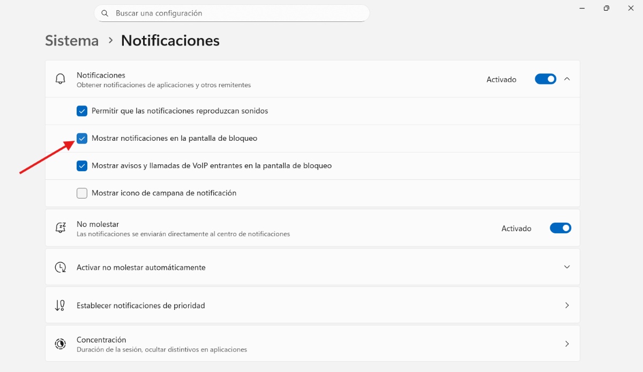The image size is (643, 372).
Task: Turn off the Notificaciones toggle
Action: coord(545,79)
